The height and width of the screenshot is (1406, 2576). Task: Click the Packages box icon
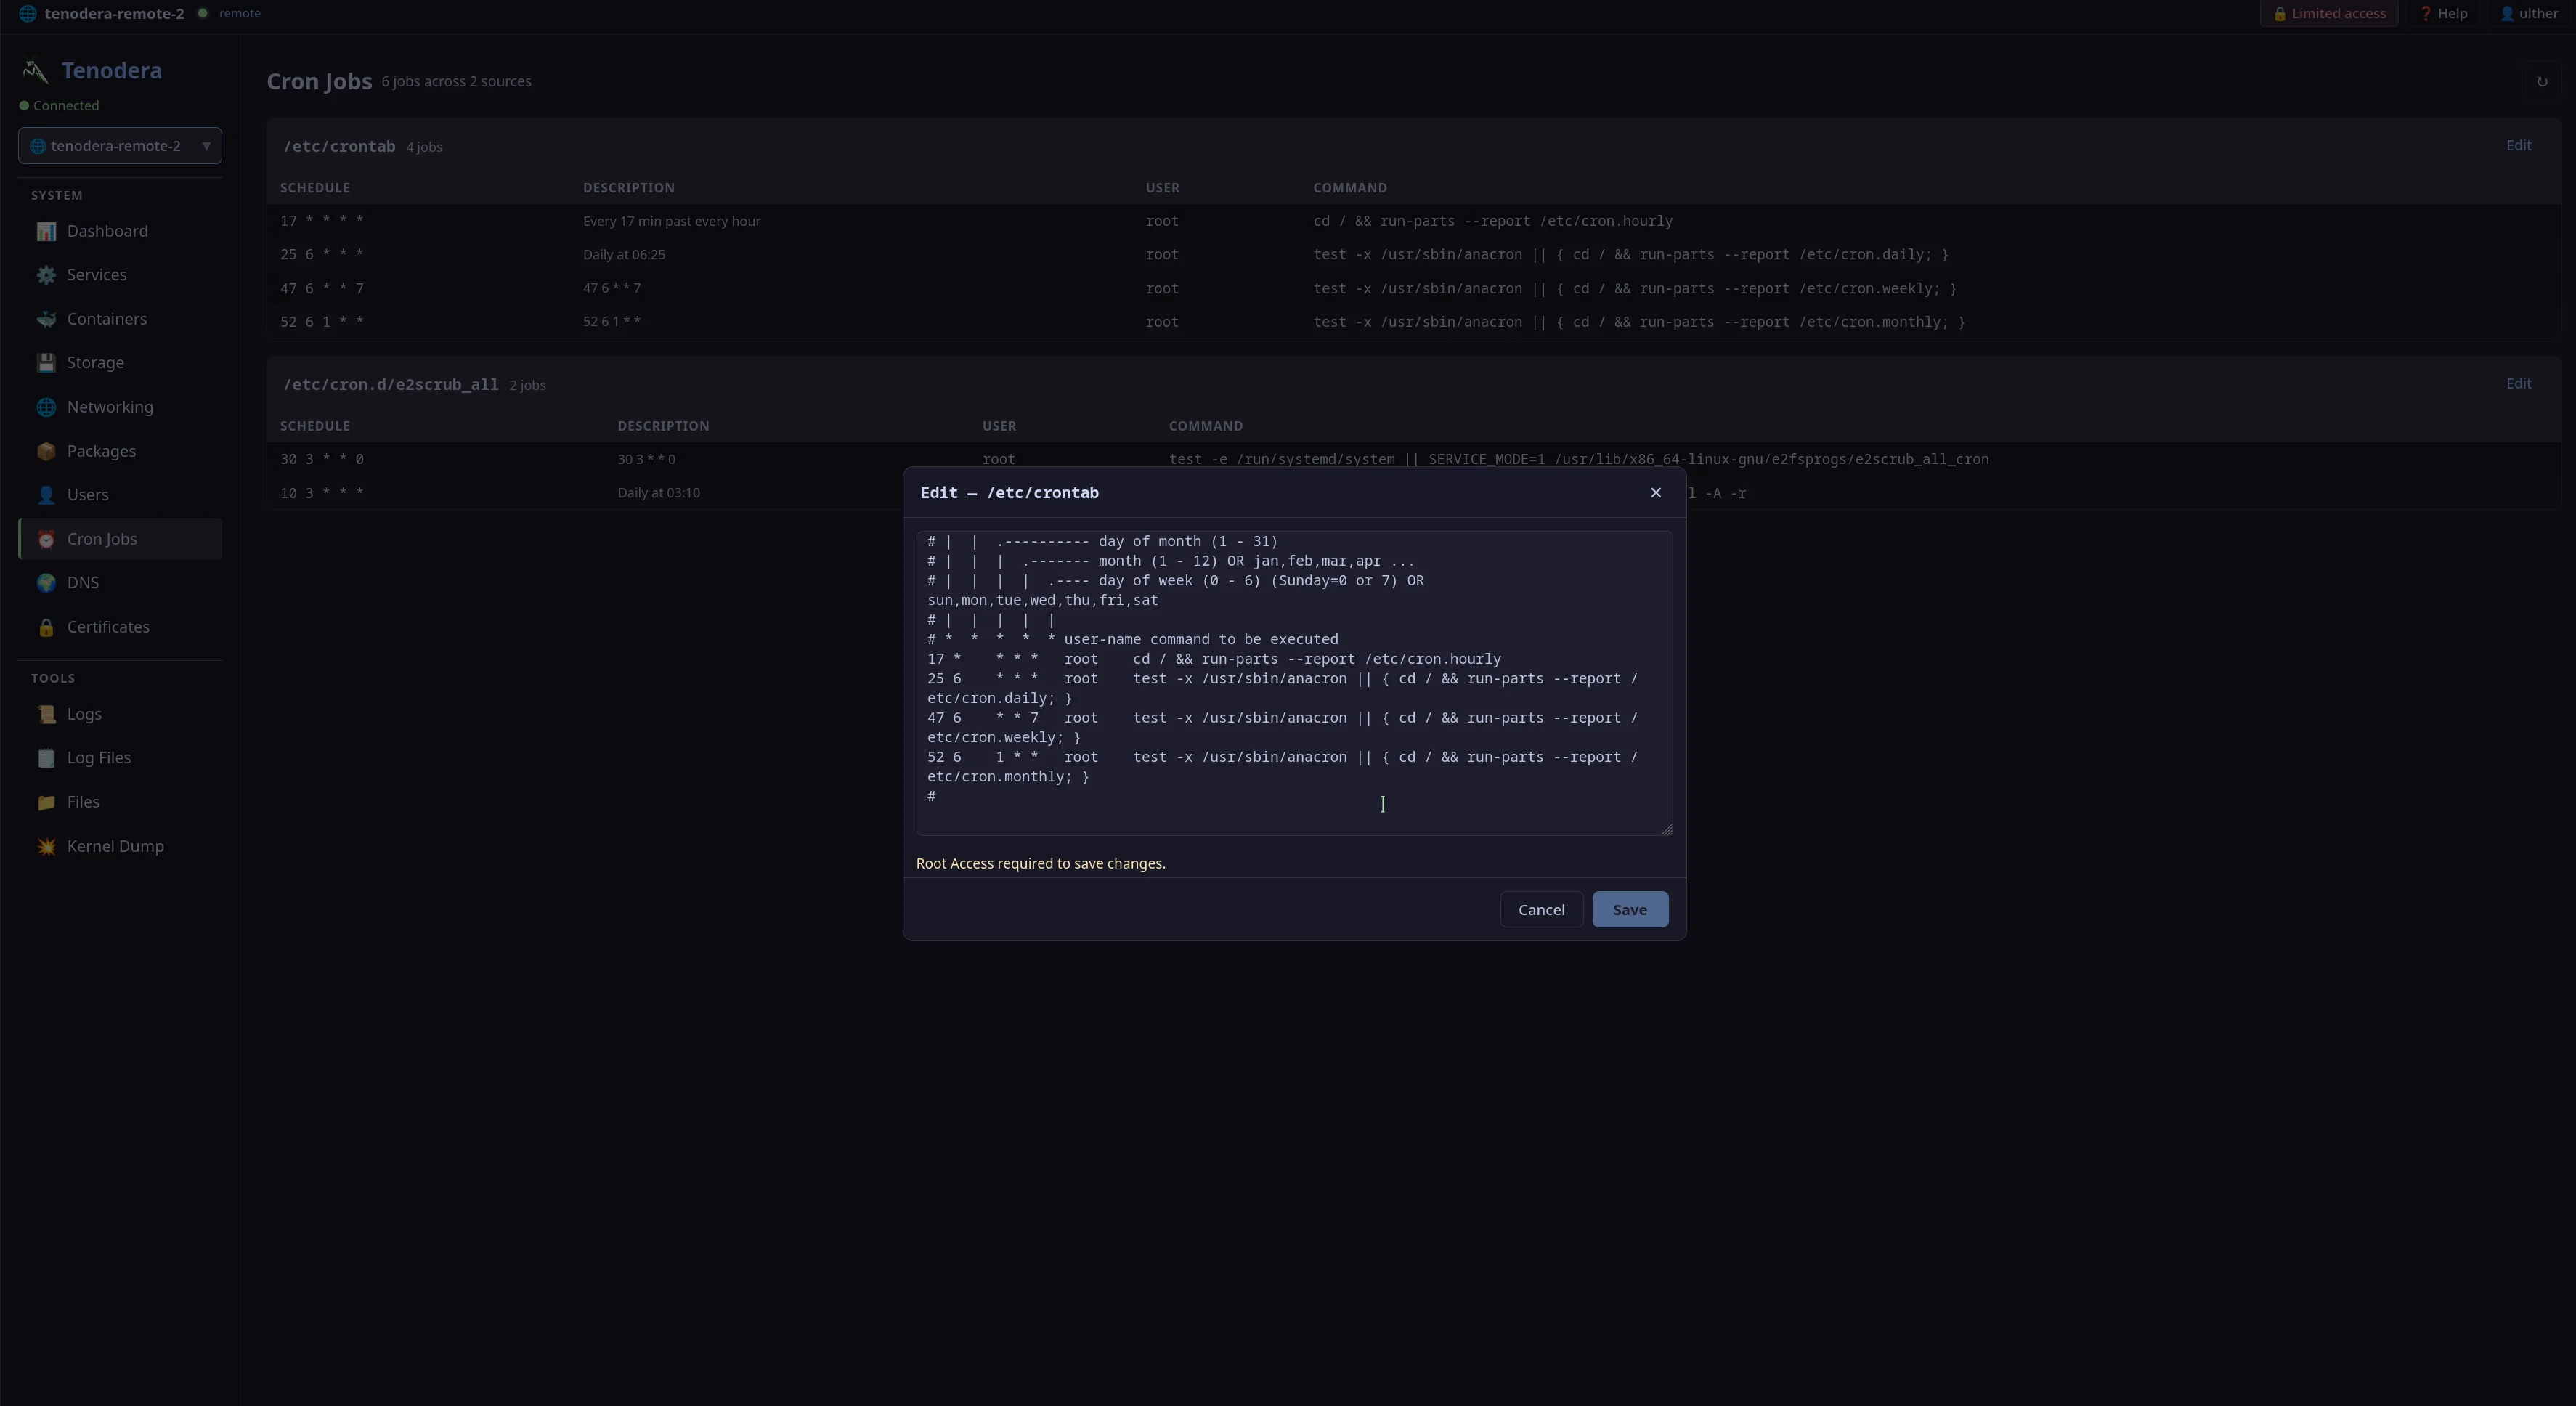[46, 451]
